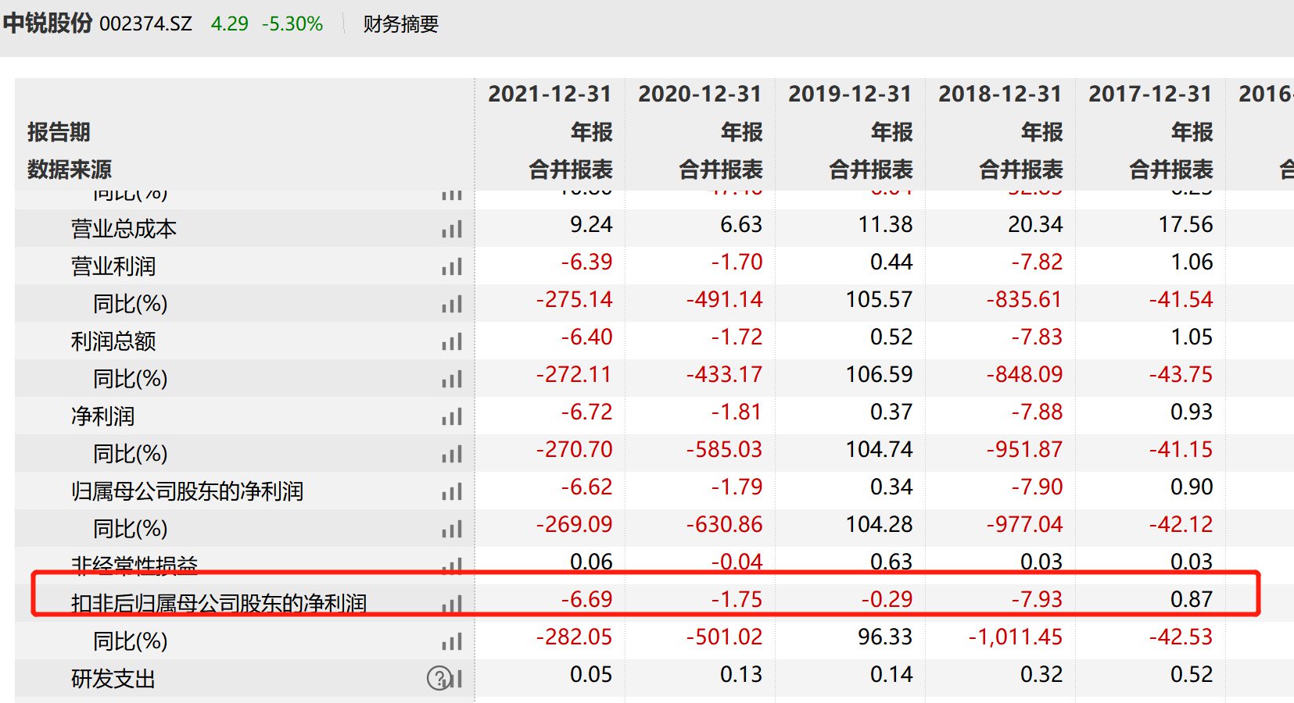Click the -6.39 value in 营业利润 row

click(586, 262)
